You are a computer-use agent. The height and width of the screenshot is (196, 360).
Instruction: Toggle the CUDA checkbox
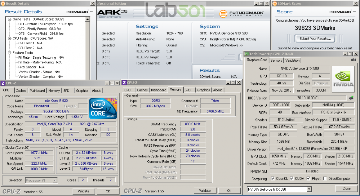tap(292, 178)
